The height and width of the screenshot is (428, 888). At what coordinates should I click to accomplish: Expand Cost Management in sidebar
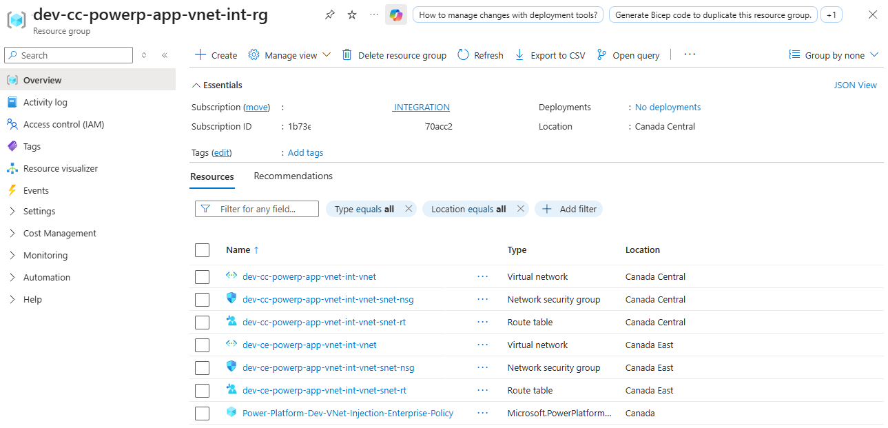[59, 233]
